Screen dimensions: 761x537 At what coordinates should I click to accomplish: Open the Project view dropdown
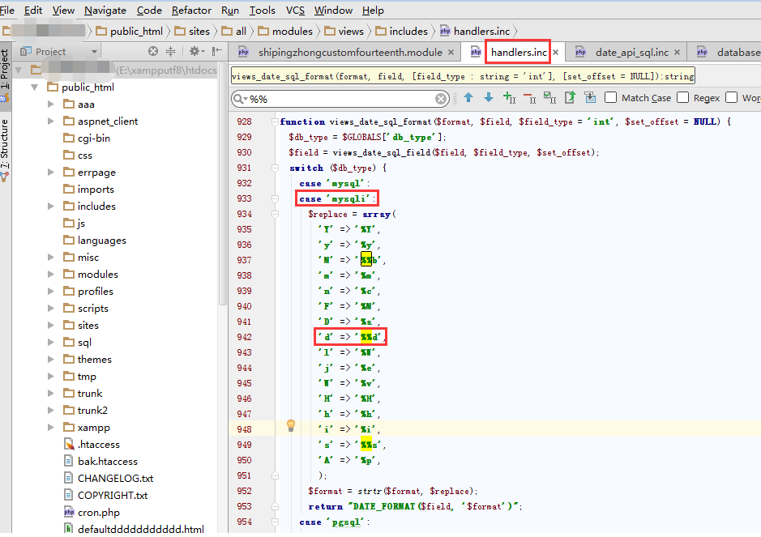pyautogui.click(x=94, y=51)
